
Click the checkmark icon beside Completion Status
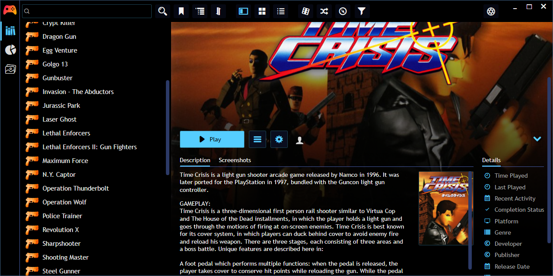[487, 210]
